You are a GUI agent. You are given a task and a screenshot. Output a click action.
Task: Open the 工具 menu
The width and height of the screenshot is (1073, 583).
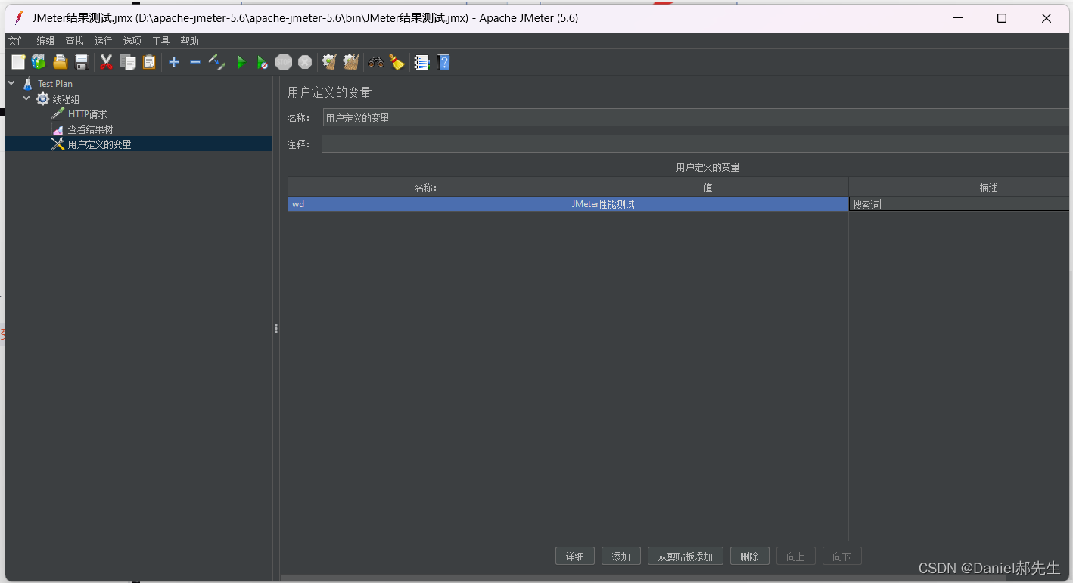[x=160, y=41]
